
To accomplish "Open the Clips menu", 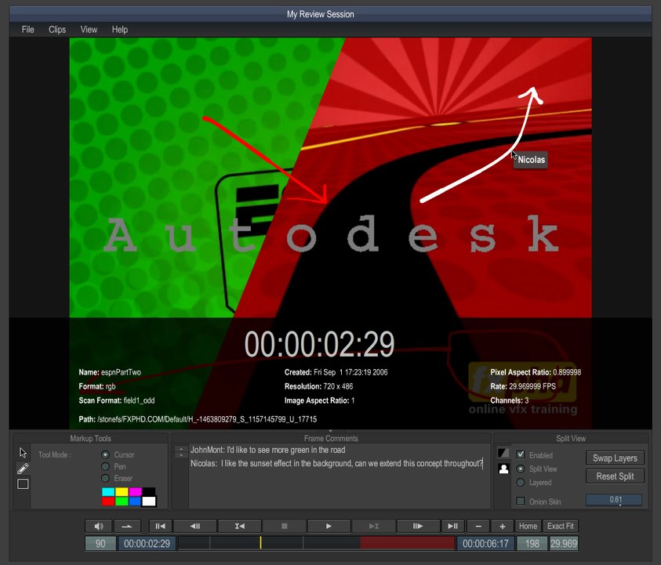I will (57, 30).
